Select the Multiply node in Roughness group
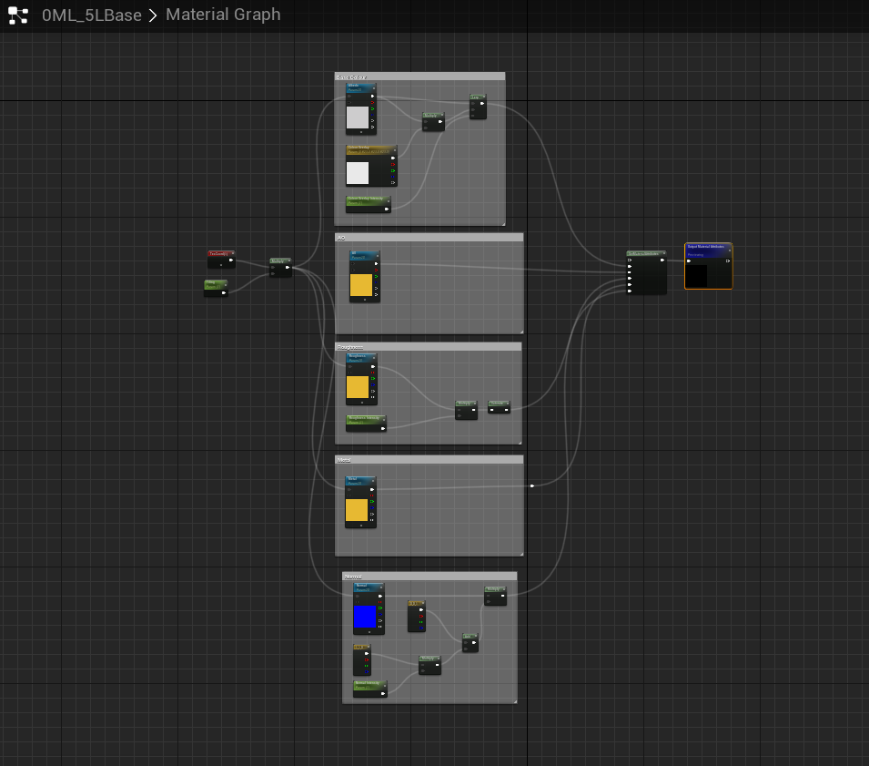The height and width of the screenshot is (766, 869). (x=465, y=403)
